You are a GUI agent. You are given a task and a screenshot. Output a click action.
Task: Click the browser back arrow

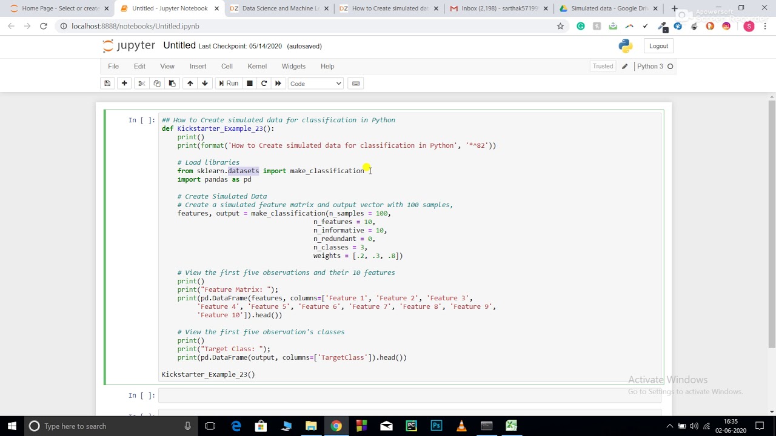pyautogui.click(x=11, y=26)
